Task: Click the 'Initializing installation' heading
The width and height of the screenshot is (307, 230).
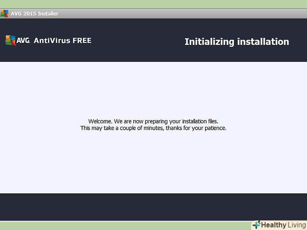Action: pos(237,42)
